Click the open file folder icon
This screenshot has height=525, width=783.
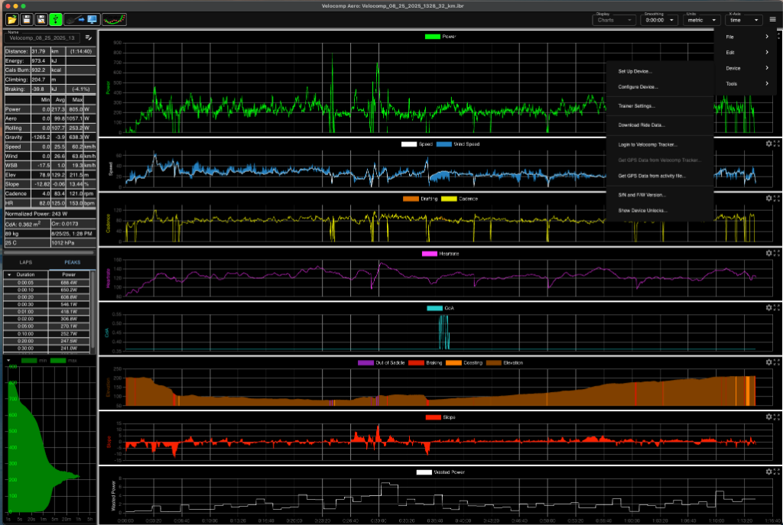pyautogui.click(x=13, y=19)
